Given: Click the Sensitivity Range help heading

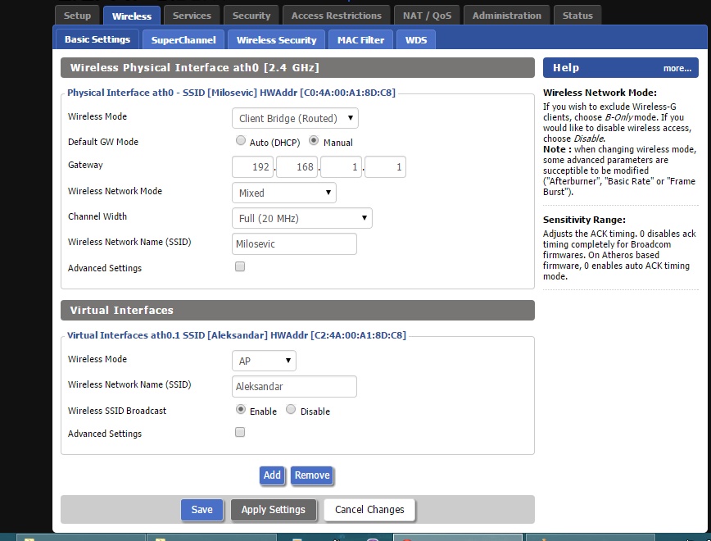Looking at the screenshot, I should tap(584, 220).
